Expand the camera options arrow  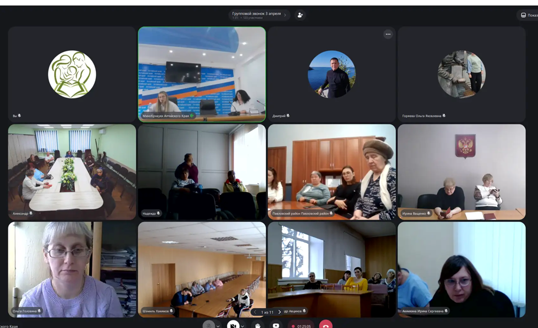(242, 325)
